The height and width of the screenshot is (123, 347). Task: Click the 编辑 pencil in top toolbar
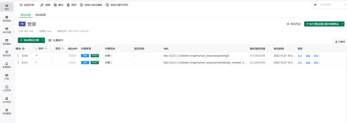(x=45, y=5)
